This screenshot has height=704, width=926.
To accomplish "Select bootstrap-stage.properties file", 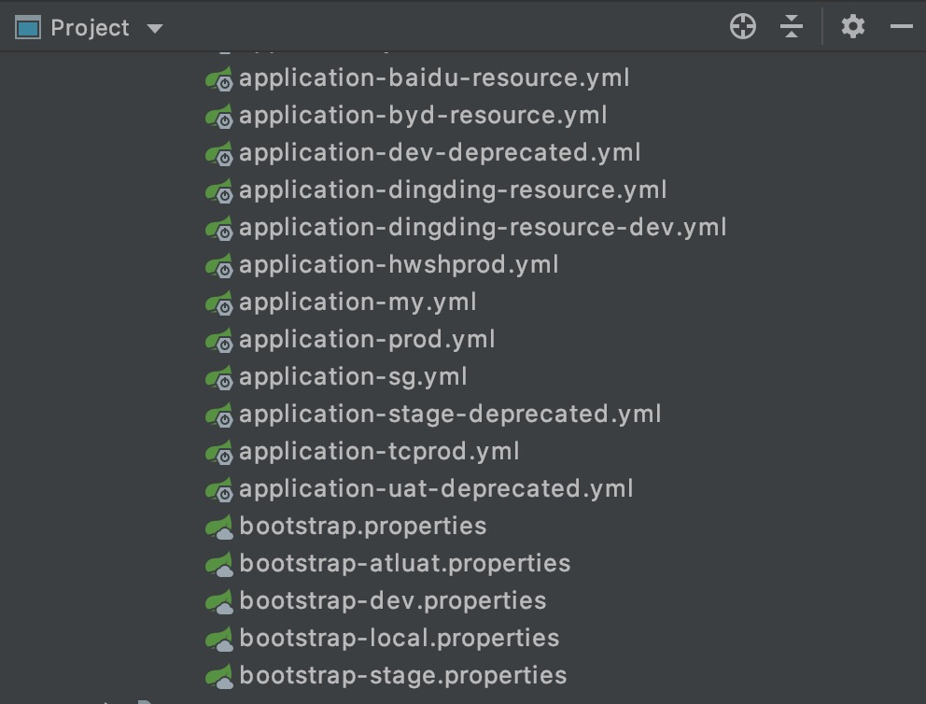I will click(x=402, y=676).
